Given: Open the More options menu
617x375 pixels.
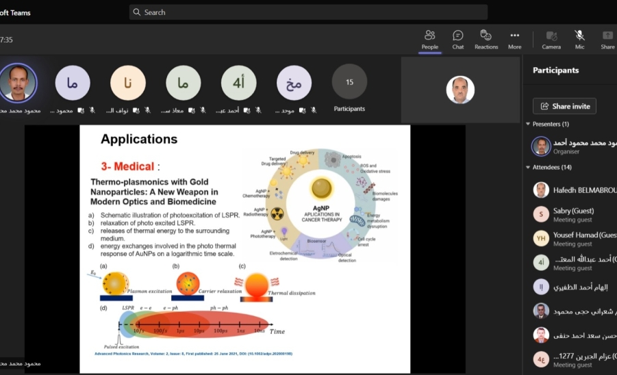Looking at the screenshot, I should pos(515,40).
